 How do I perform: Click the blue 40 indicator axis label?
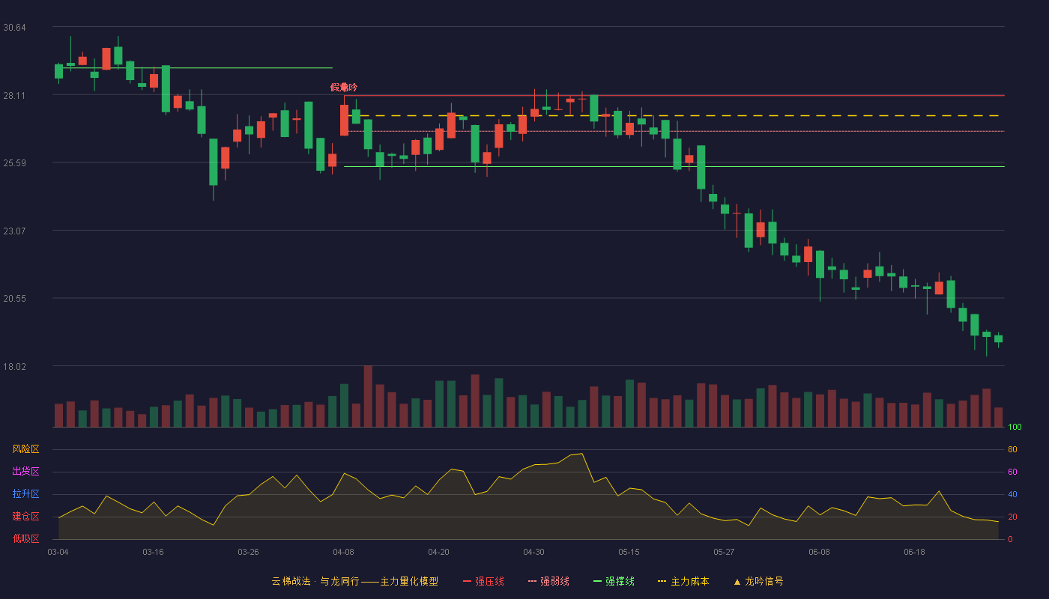[1012, 495]
